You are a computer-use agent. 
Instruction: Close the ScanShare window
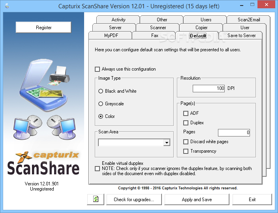[x=267, y=5]
